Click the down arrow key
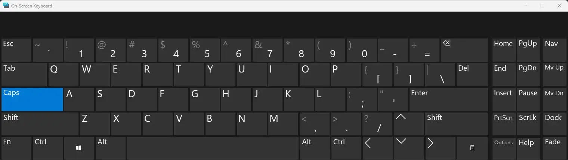 pyautogui.click(x=409, y=148)
